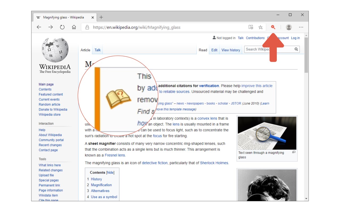Collapse the Contents box with hide
The image size is (340, 212).
pyautogui.click(x=110, y=173)
